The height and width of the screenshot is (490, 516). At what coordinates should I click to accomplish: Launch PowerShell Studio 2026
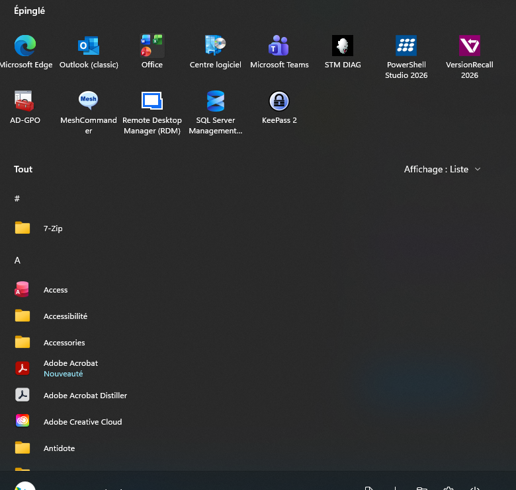coord(406,57)
